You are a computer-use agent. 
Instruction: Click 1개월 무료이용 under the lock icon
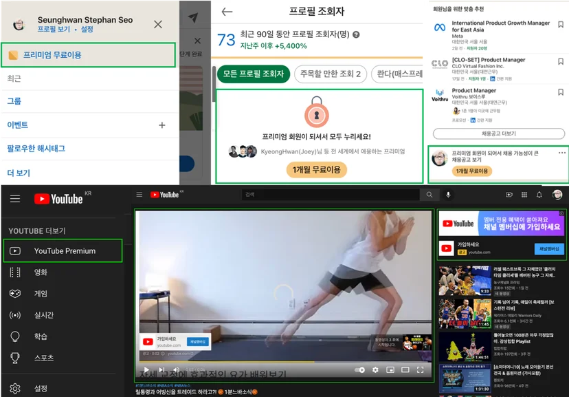point(316,170)
